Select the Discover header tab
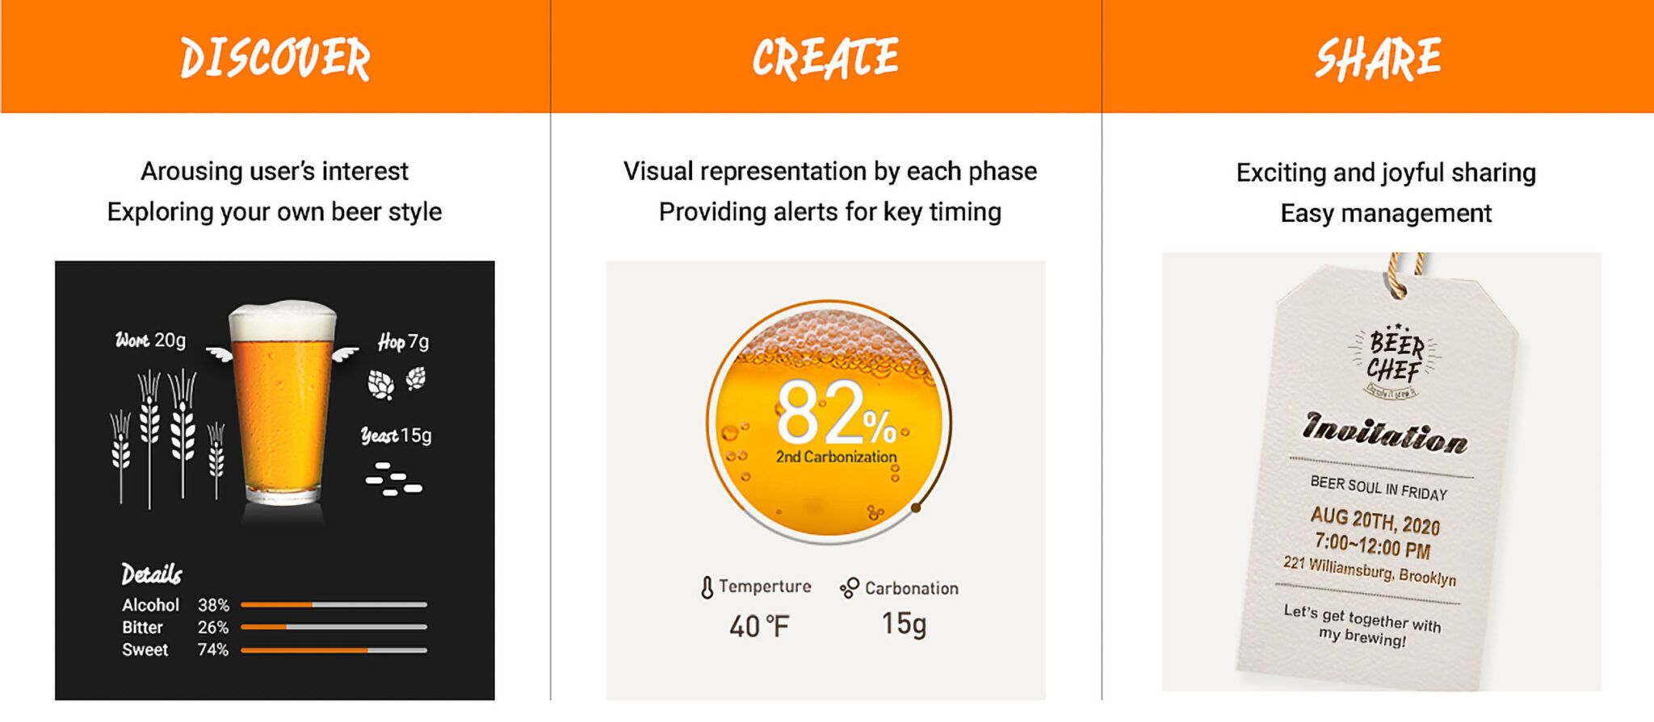Viewport: 1654px width, 722px height. point(275,57)
